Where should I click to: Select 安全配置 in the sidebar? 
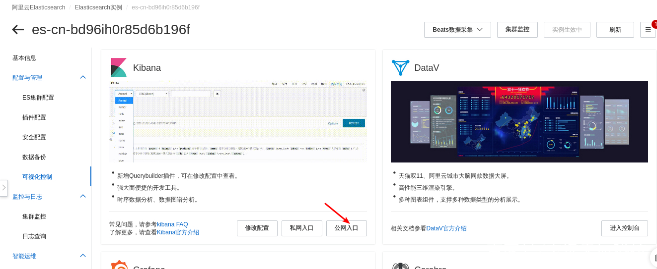tap(34, 137)
